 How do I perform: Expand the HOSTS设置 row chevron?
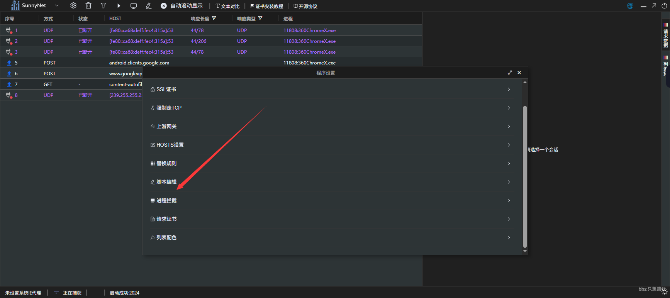point(509,145)
